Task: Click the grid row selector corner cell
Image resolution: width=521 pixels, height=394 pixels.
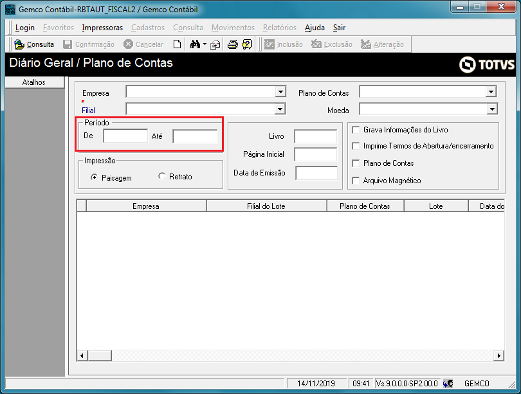Action: [x=82, y=206]
